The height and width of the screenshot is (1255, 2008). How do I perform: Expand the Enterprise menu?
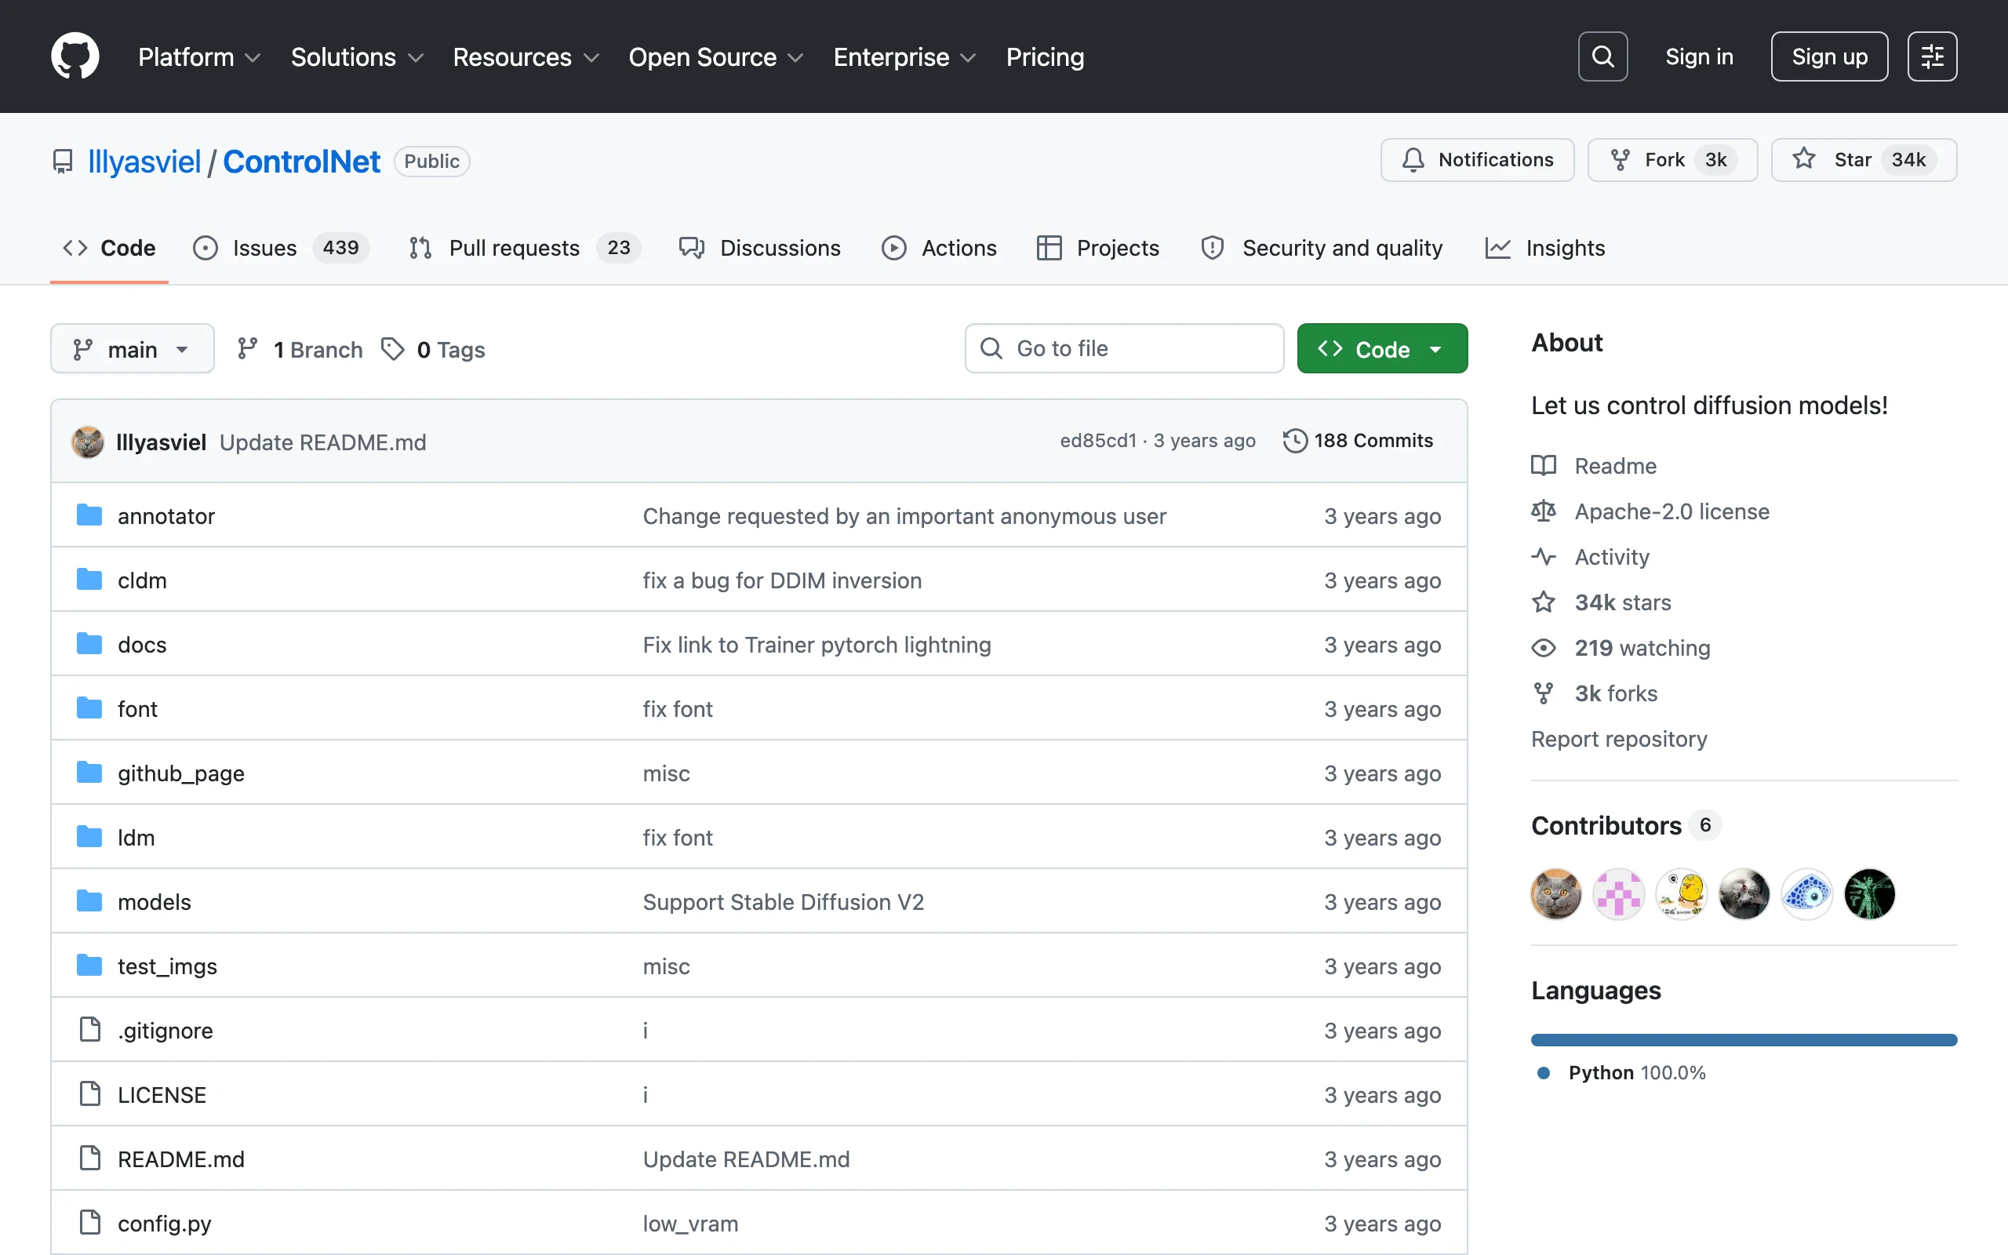pos(904,56)
